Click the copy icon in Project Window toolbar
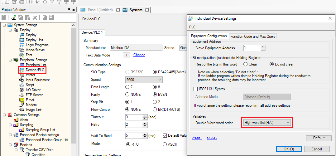This screenshot has height=156, width=336. point(20,17)
